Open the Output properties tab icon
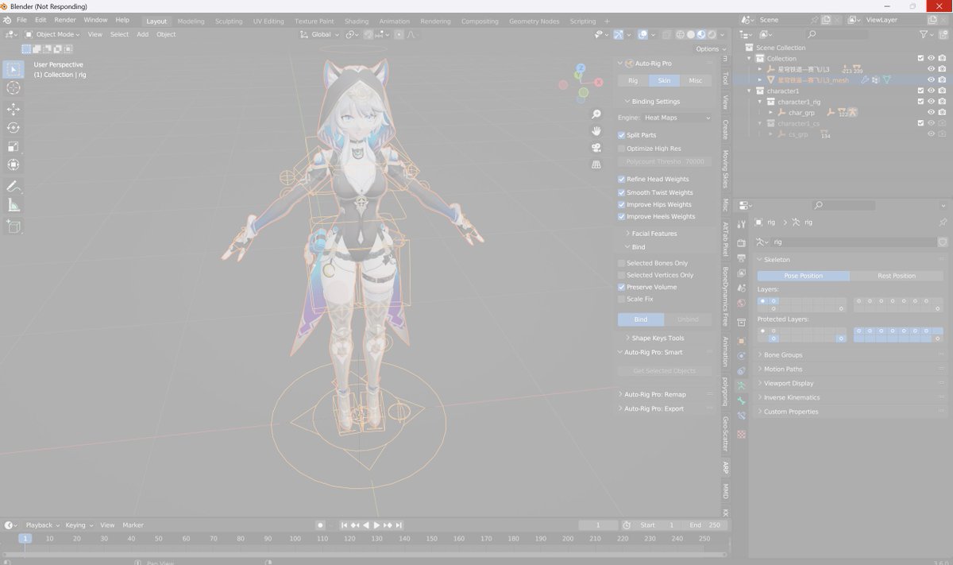 click(741, 257)
